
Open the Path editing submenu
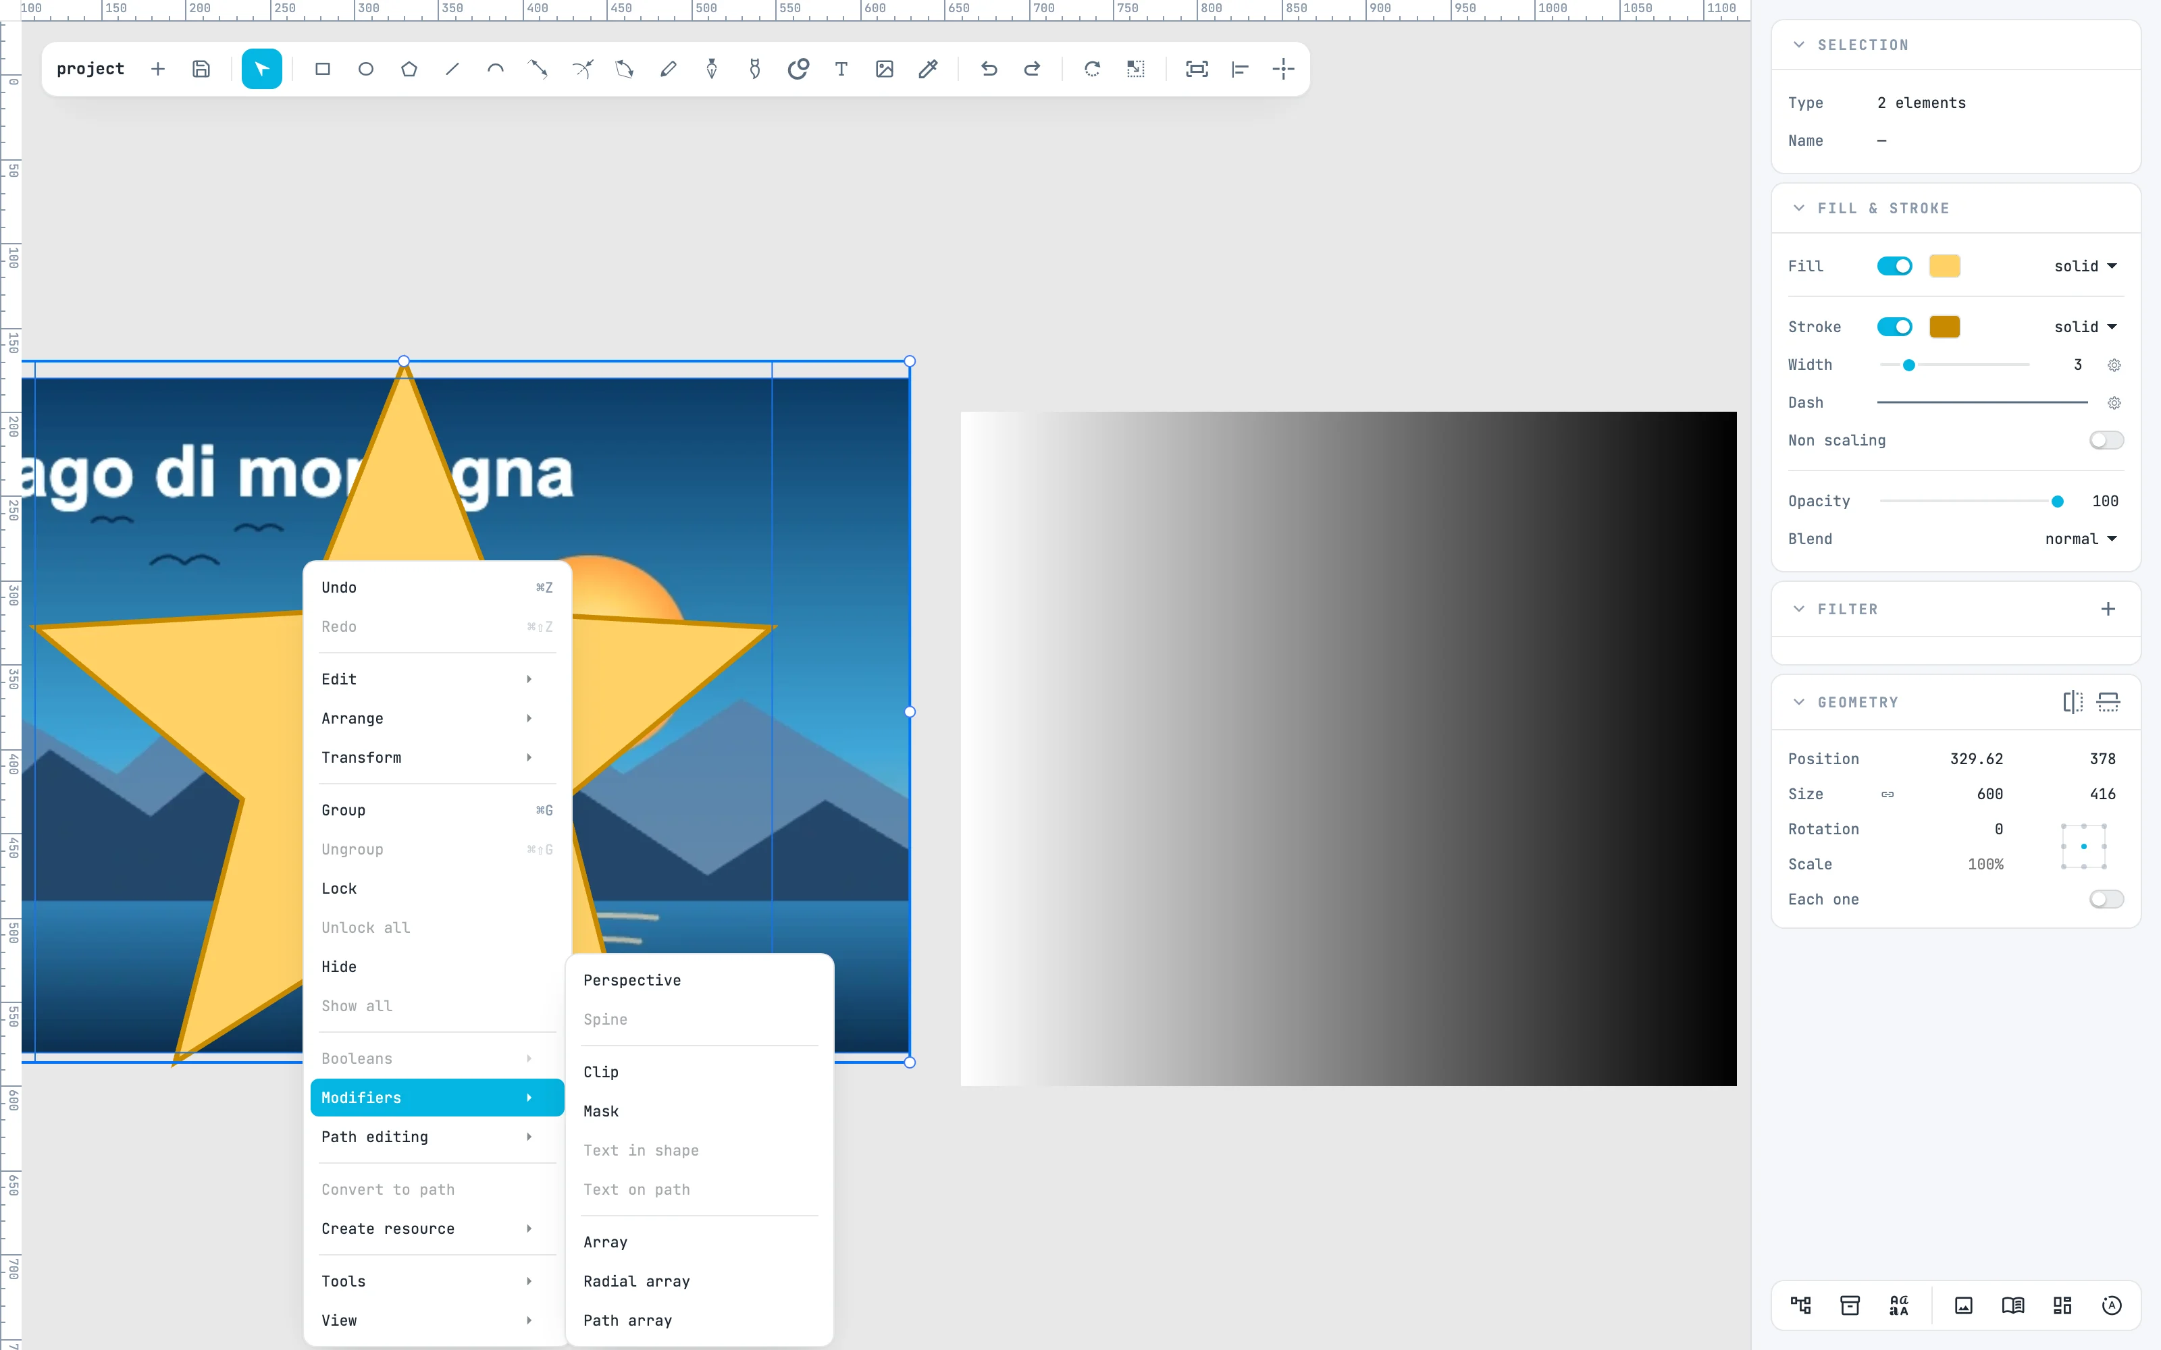(x=437, y=1137)
